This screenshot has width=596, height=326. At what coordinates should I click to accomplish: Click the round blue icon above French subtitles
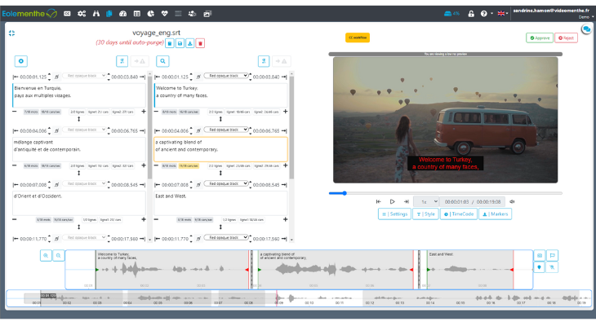click(21, 61)
